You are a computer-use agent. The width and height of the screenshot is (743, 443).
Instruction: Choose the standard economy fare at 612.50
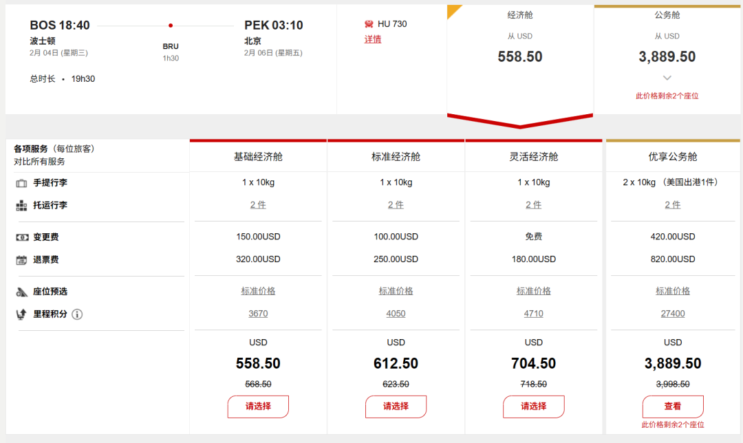[396, 407]
